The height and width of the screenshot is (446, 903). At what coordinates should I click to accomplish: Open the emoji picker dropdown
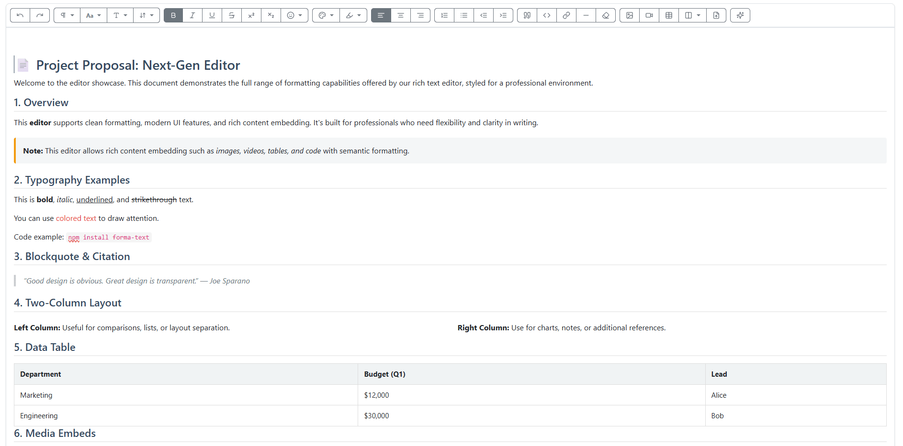(294, 15)
